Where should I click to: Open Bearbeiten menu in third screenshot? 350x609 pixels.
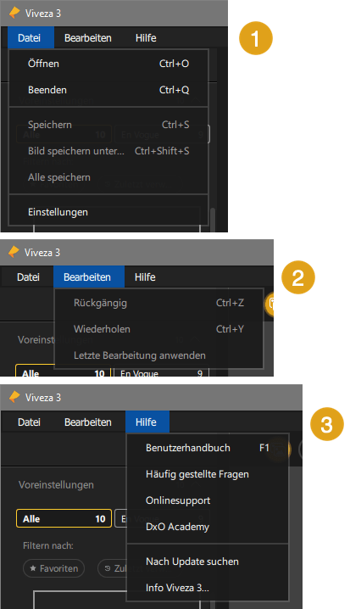coord(88,422)
